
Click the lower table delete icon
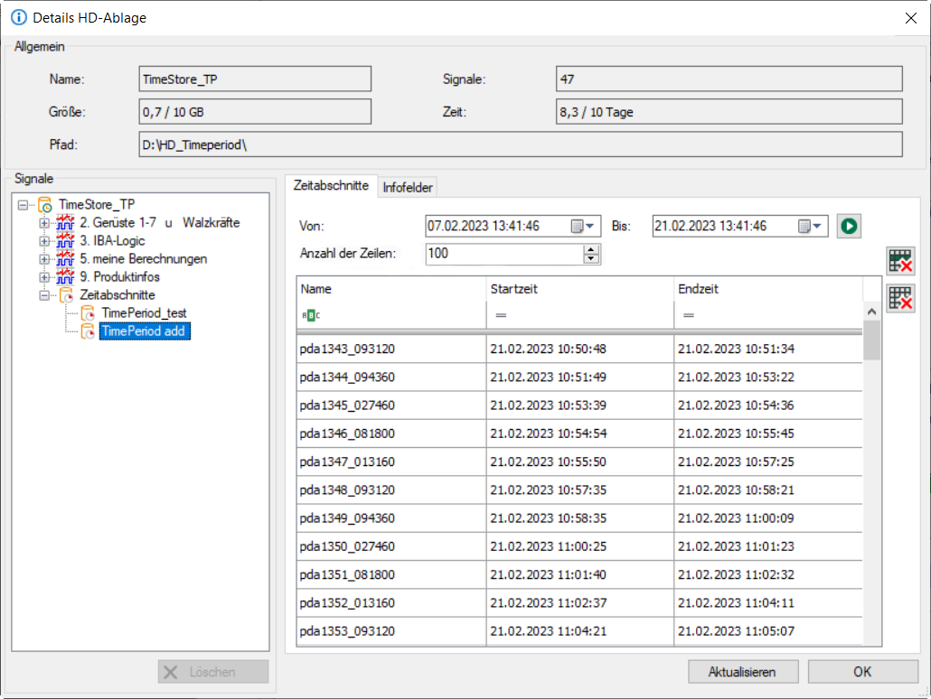point(900,298)
